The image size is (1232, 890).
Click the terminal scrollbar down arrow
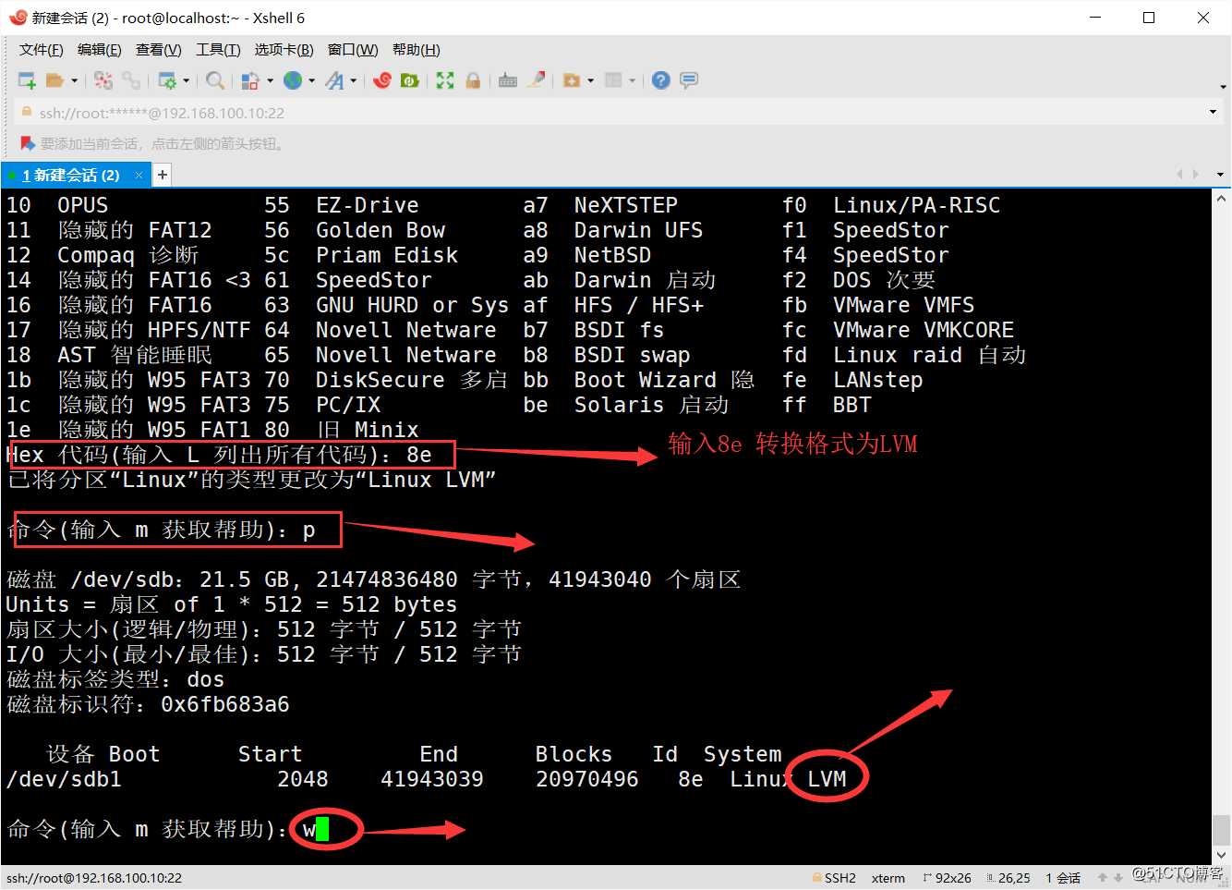pyautogui.click(x=1221, y=856)
